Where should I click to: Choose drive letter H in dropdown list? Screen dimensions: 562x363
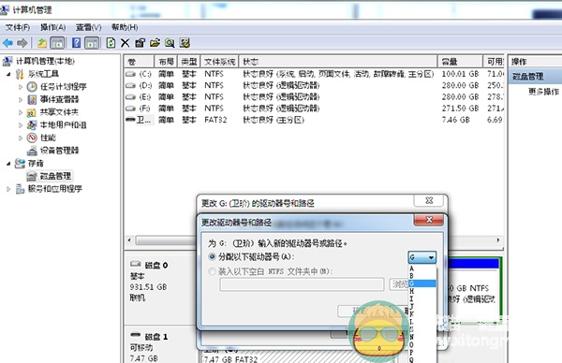coord(422,291)
